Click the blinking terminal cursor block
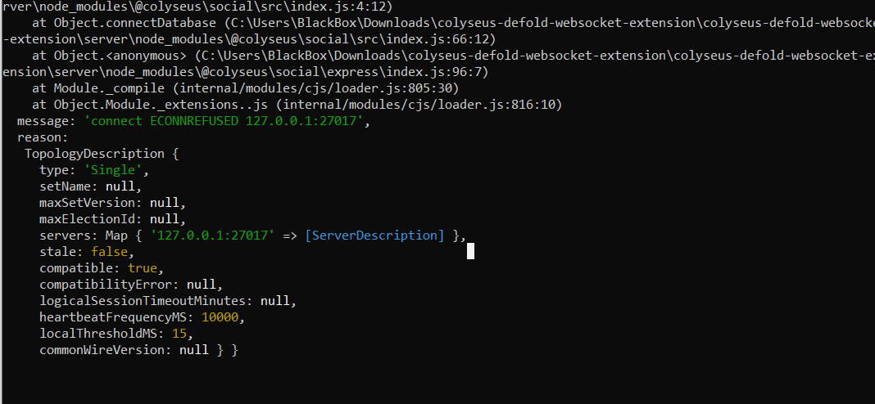Image resolution: width=875 pixels, height=404 pixels. (x=470, y=251)
